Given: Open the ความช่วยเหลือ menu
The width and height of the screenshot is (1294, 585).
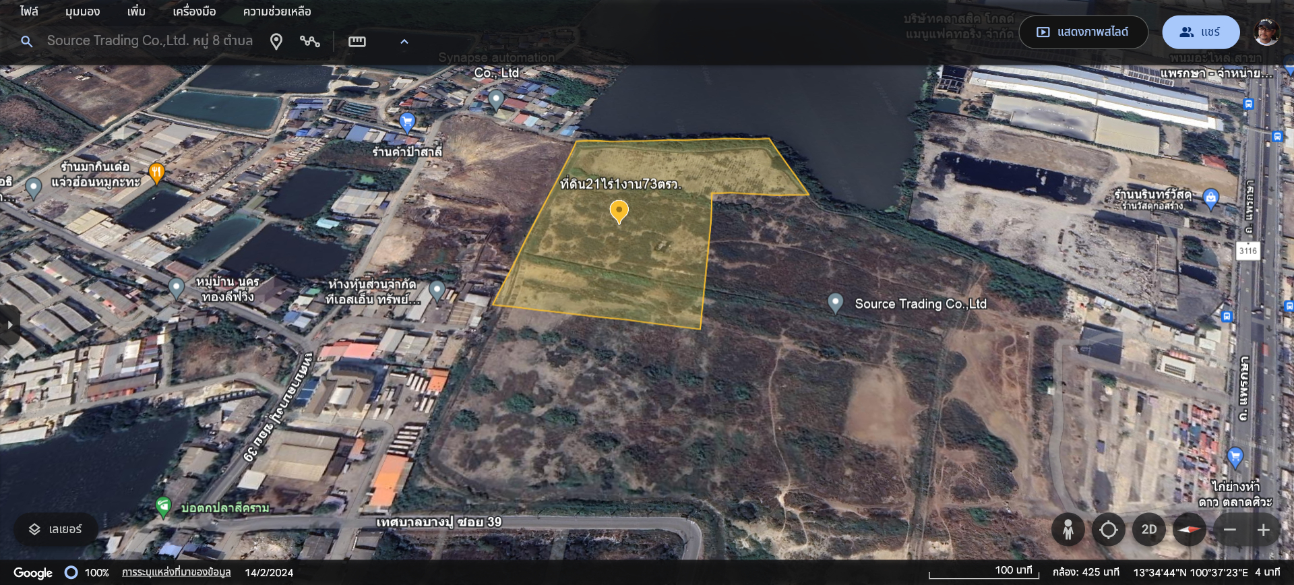Looking at the screenshot, I should tap(277, 11).
